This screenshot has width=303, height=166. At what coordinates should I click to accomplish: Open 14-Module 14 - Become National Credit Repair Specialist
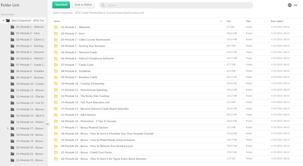click(x=95, y=109)
